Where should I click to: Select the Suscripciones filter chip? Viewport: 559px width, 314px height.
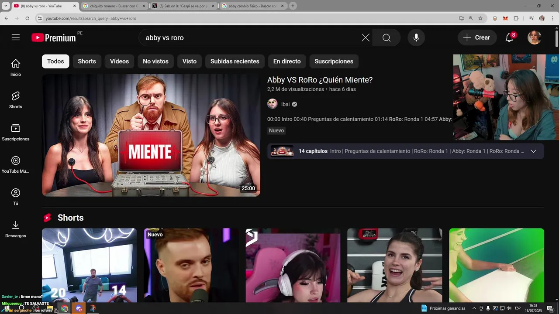[334, 61]
